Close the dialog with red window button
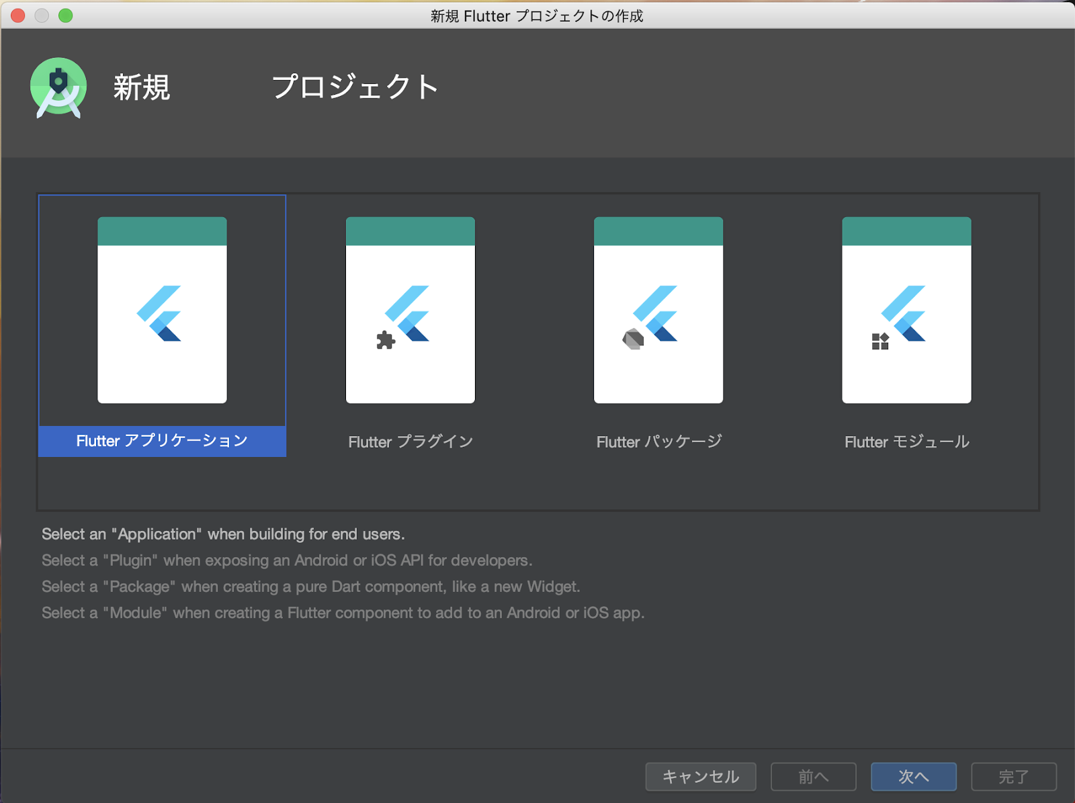The image size is (1075, 803). [18, 15]
